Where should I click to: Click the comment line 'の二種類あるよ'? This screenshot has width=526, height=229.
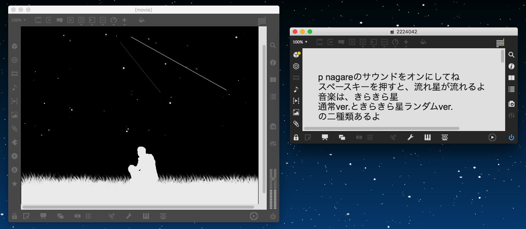349,117
